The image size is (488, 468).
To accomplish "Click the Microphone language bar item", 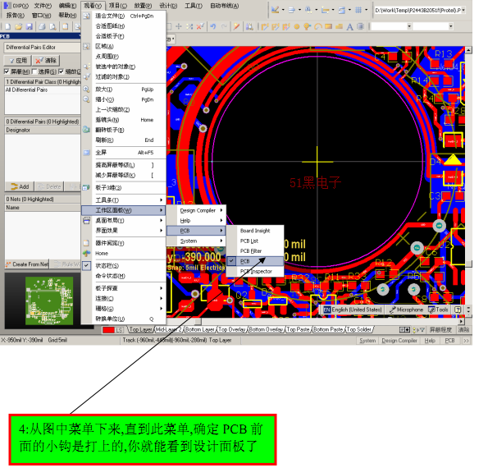I will [x=406, y=310].
